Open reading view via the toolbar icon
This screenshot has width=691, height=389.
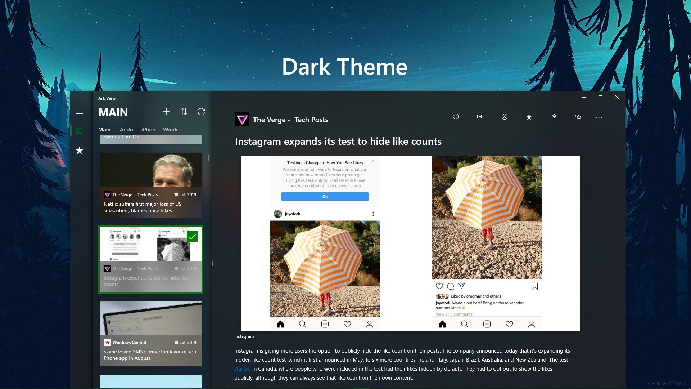pos(480,117)
